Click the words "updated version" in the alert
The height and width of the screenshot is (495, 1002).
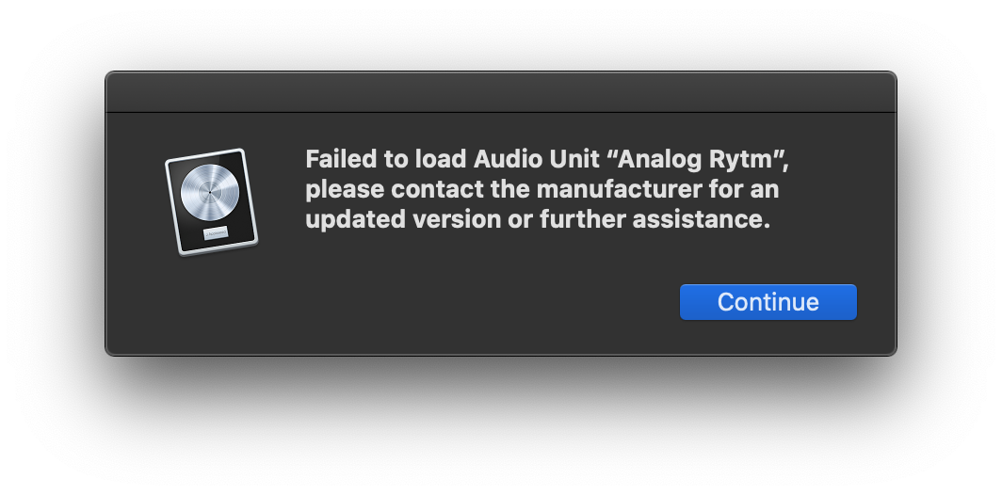click(x=403, y=219)
